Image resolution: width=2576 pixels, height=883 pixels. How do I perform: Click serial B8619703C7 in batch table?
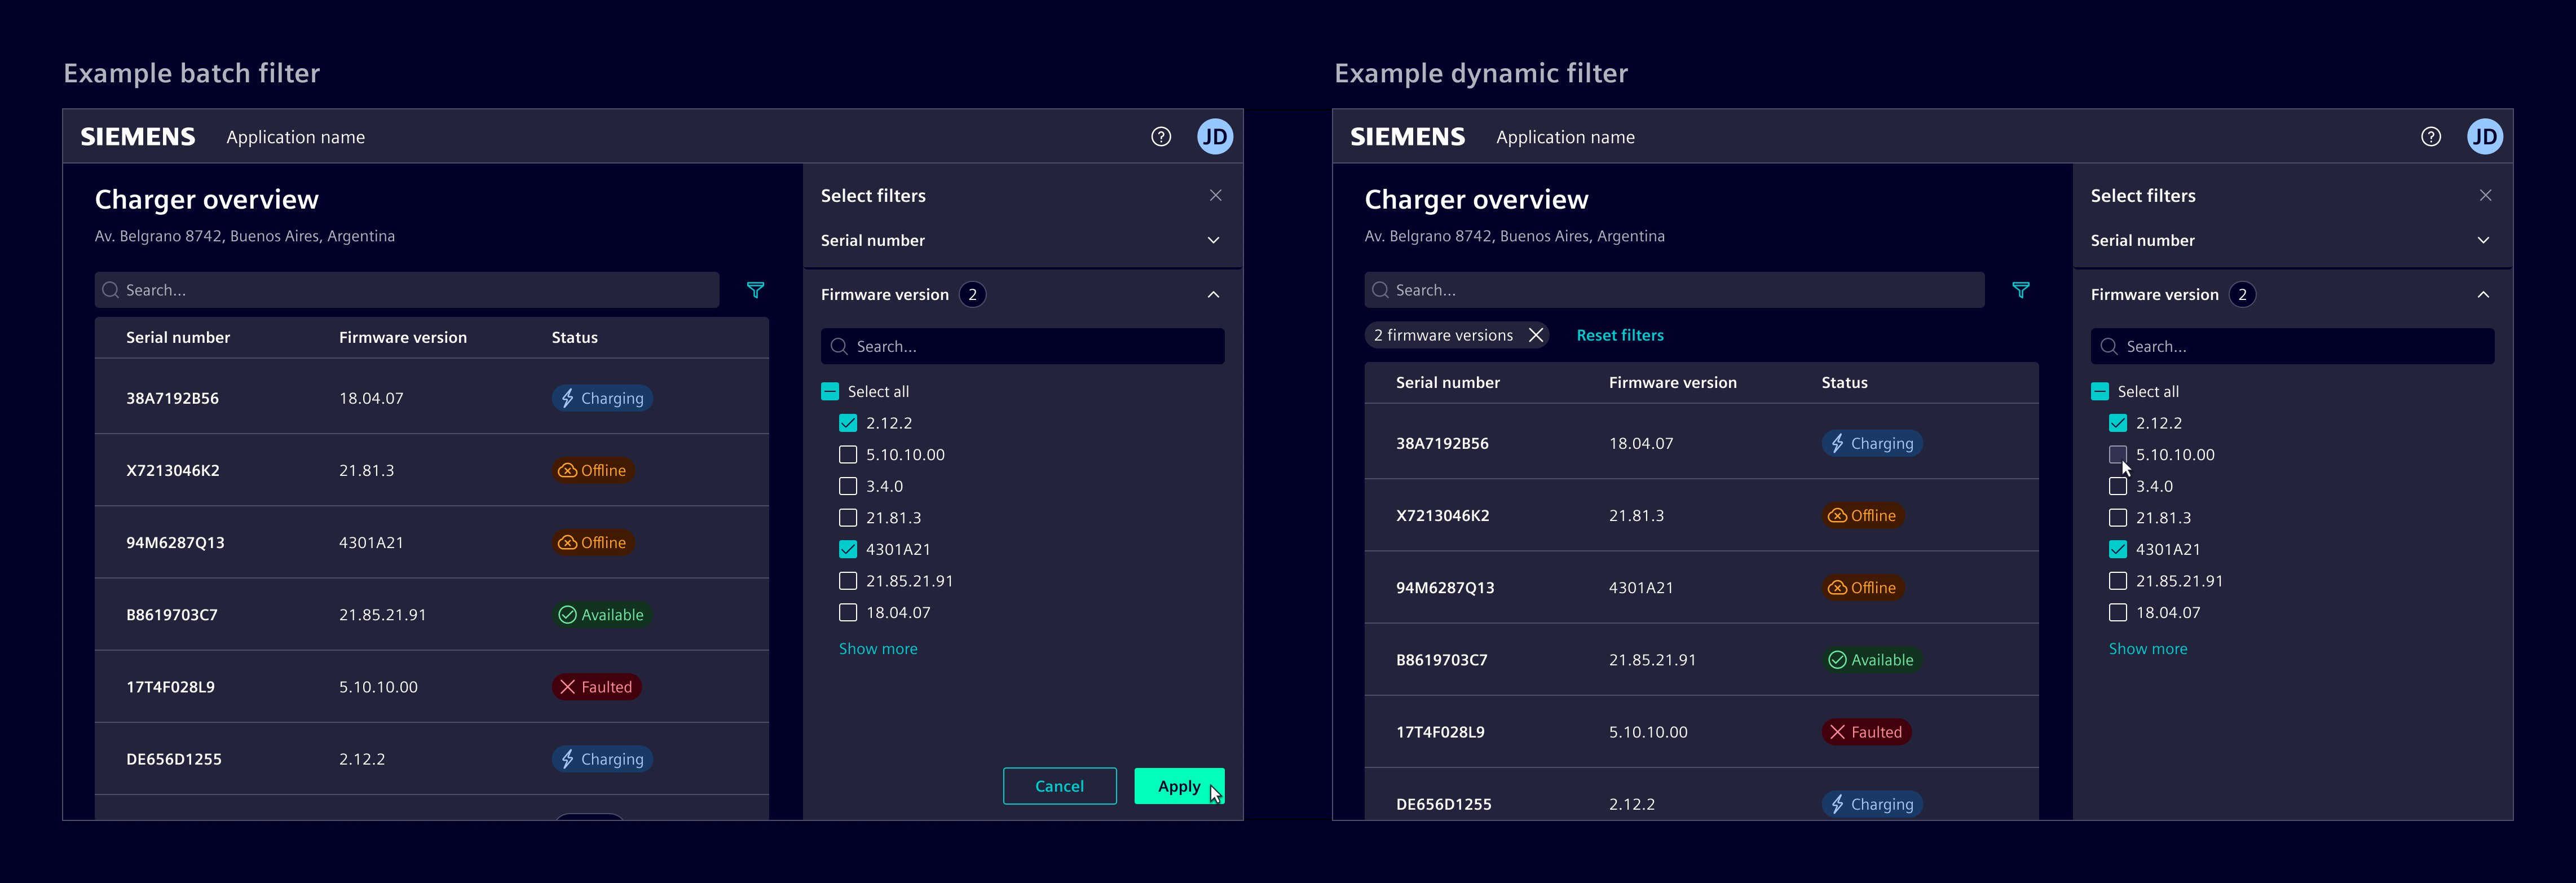172,615
